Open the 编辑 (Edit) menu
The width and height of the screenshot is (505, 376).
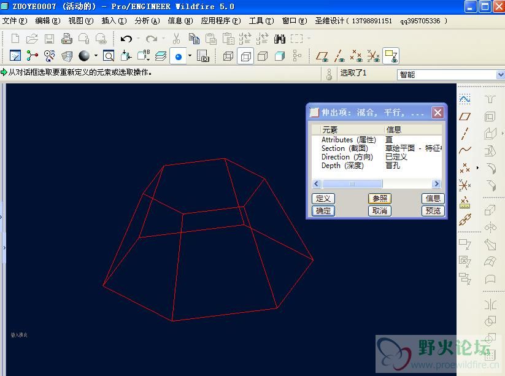[x=48, y=21]
